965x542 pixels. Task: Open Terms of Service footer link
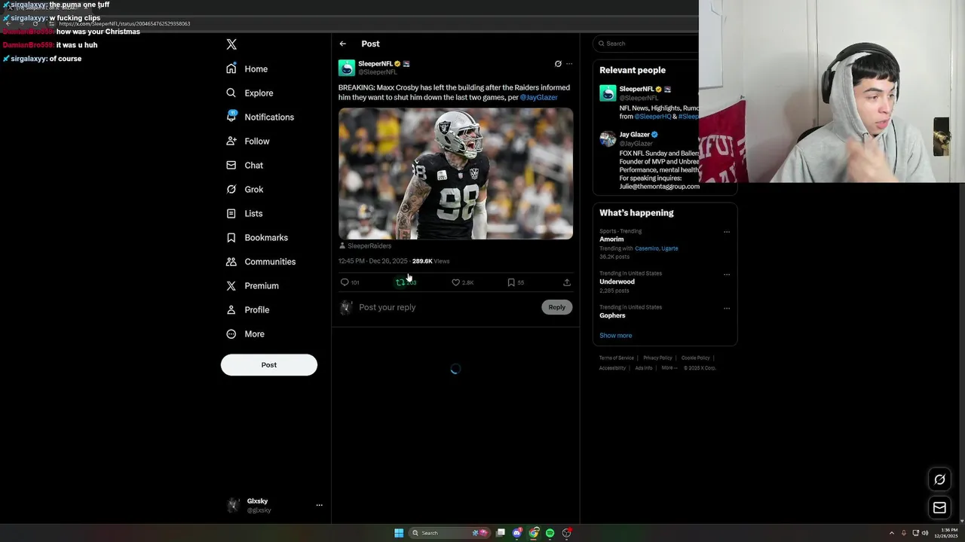coord(617,358)
